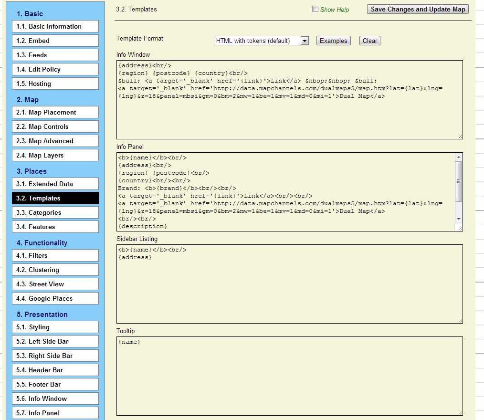Click the '3. Places' section heading

pyautogui.click(x=32, y=171)
